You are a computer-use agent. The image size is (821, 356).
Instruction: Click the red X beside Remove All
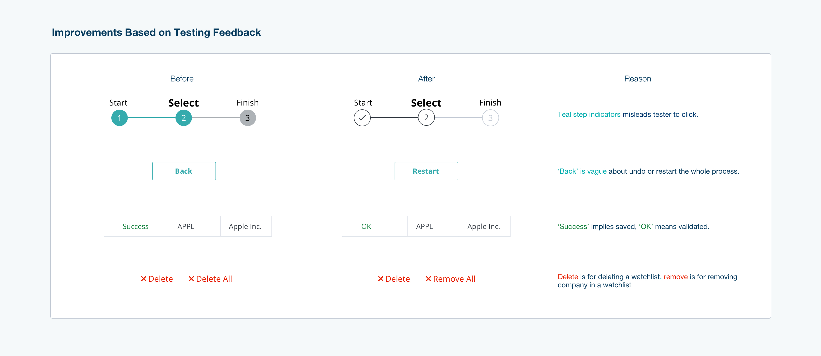pos(428,279)
